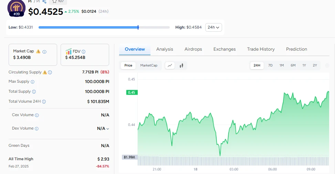
Task: Click the price chart line area
Action: point(233,120)
